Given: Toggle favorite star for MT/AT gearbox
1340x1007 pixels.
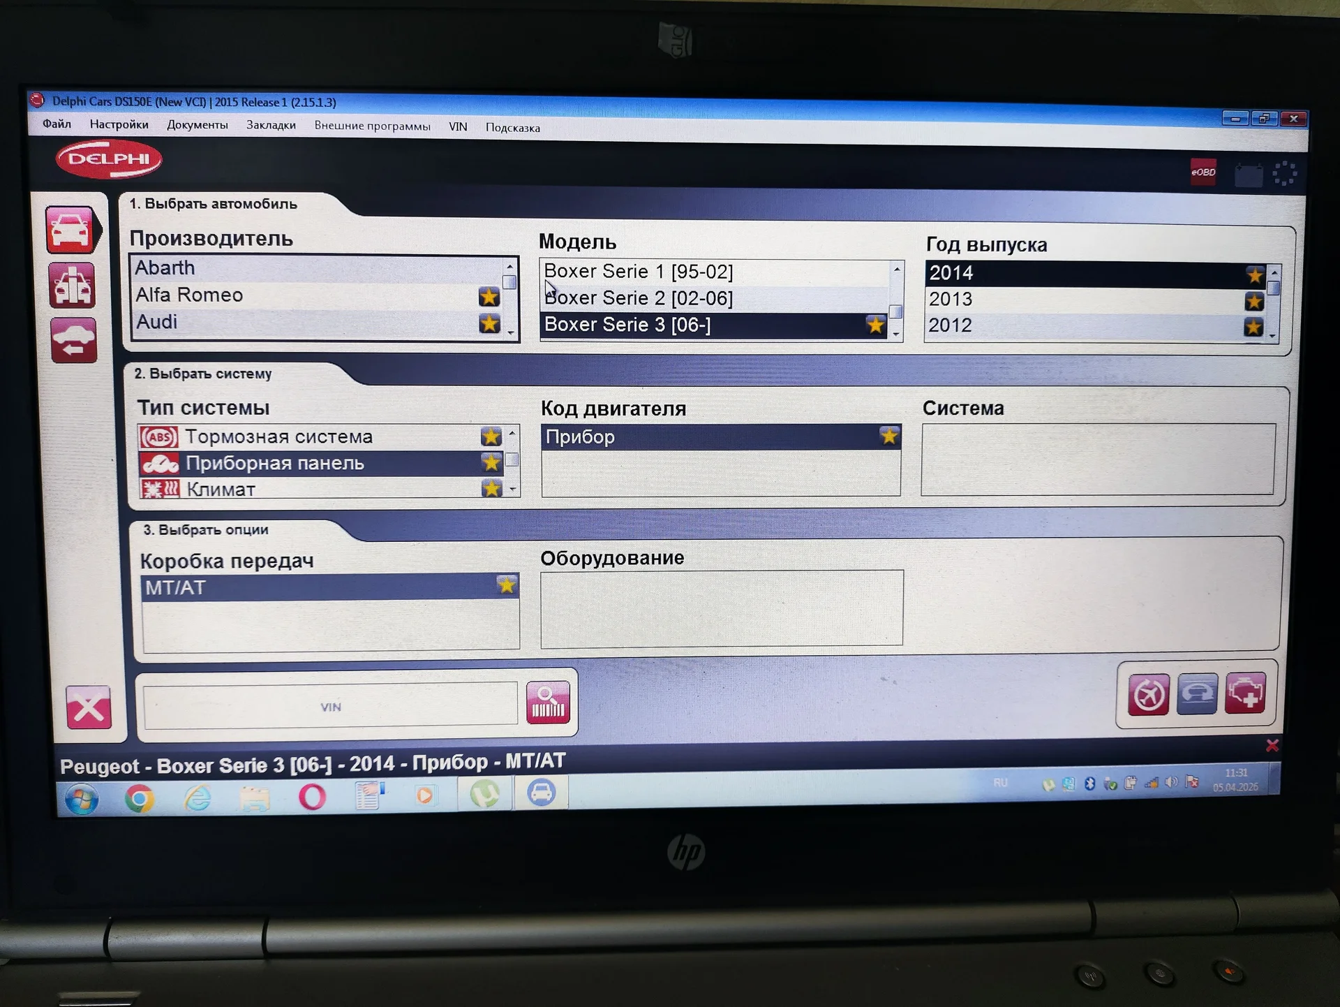Looking at the screenshot, I should point(507,585).
